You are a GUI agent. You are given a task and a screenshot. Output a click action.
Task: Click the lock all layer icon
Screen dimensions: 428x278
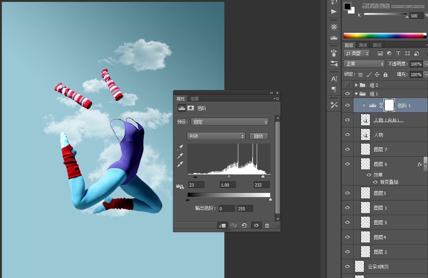click(x=385, y=75)
